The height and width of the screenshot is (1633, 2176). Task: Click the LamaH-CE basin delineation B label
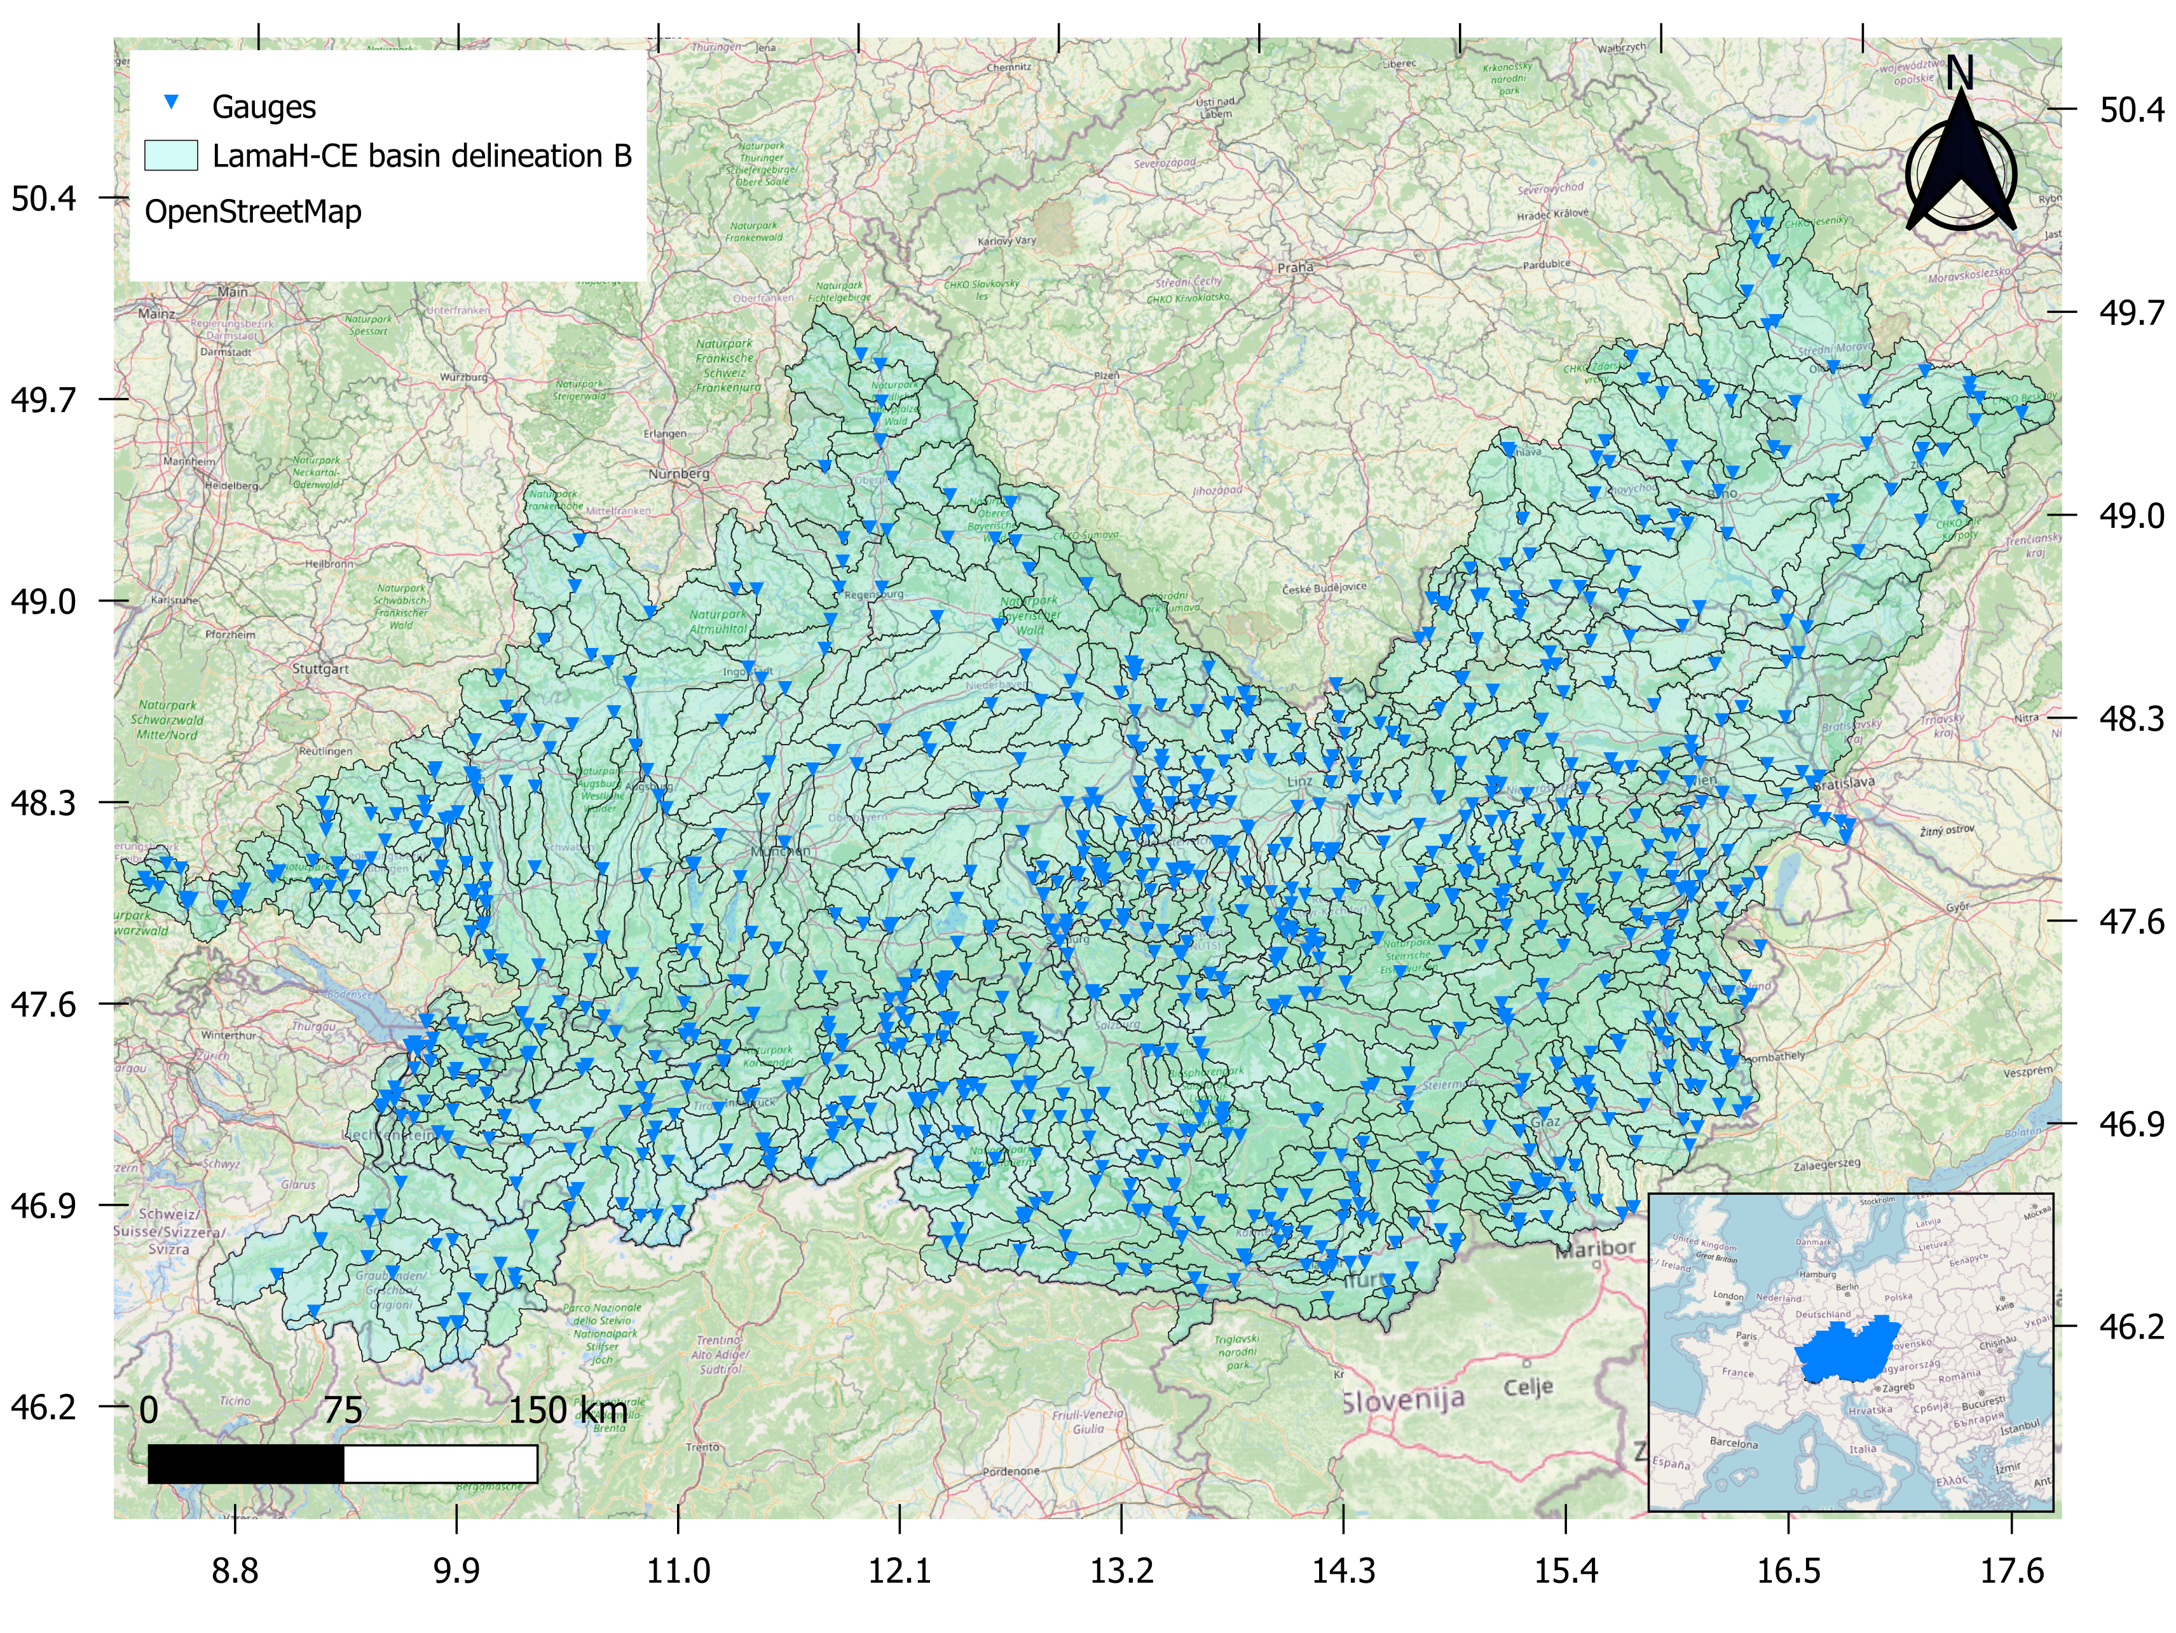(422, 156)
